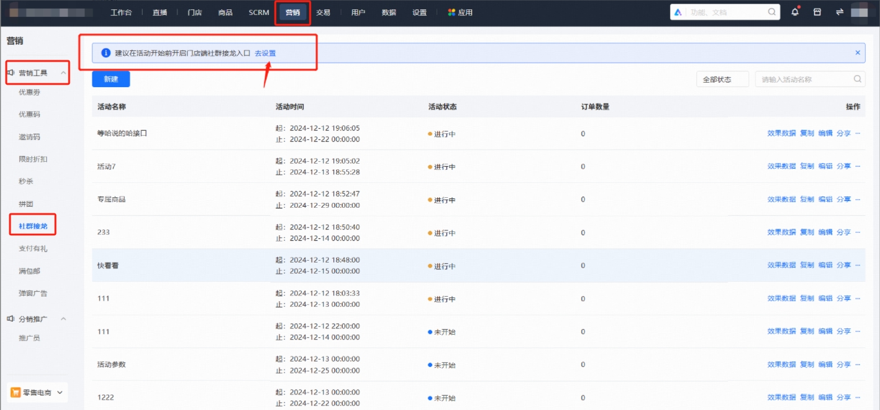Open the 全部状态 status filter dropdown
Viewport: 880px width, 410px height.
pos(722,78)
